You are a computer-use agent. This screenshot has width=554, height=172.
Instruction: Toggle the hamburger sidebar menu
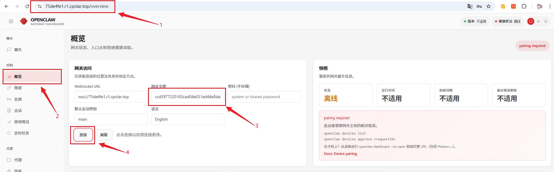pyautogui.click(x=11, y=21)
